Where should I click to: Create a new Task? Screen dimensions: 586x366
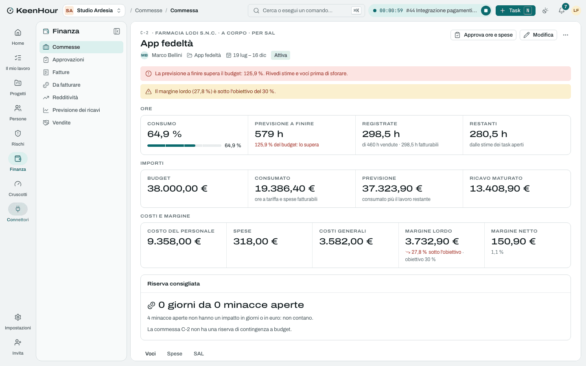(516, 11)
